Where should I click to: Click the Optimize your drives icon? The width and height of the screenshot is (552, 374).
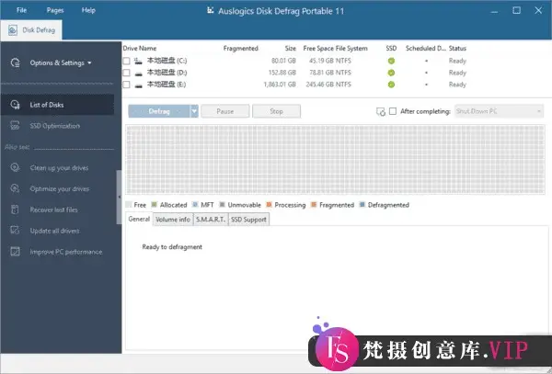coord(15,188)
